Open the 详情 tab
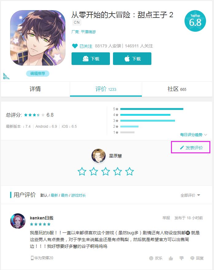The height and width of the screenshot is (270, 214). 35,89
